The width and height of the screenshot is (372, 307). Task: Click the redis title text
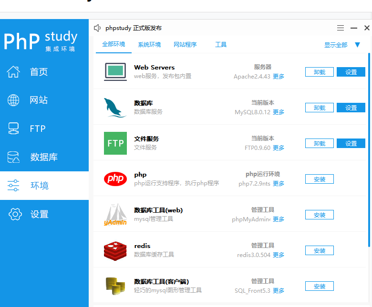pos(142,246)
